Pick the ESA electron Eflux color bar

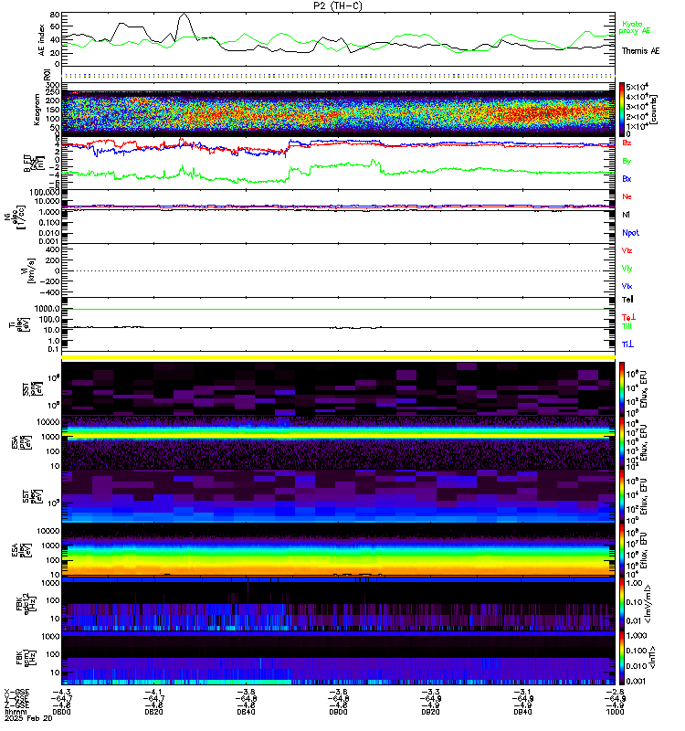tap(622, 550)
